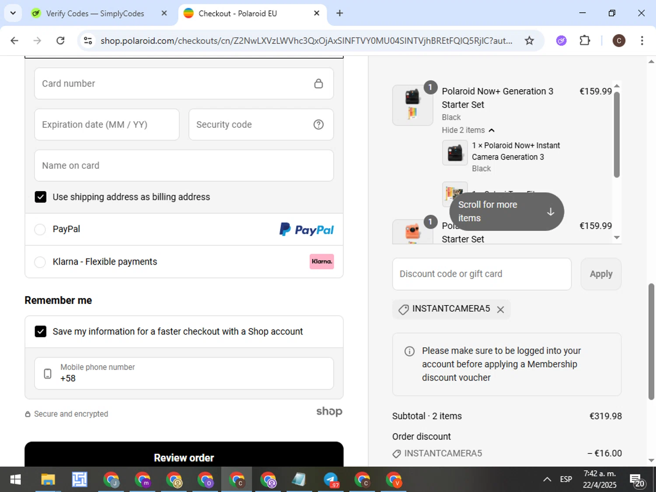The width and height of the screenshot is (656, 492).
Task: Collapse the Hide 2 items list
Action: pos(468,130)
